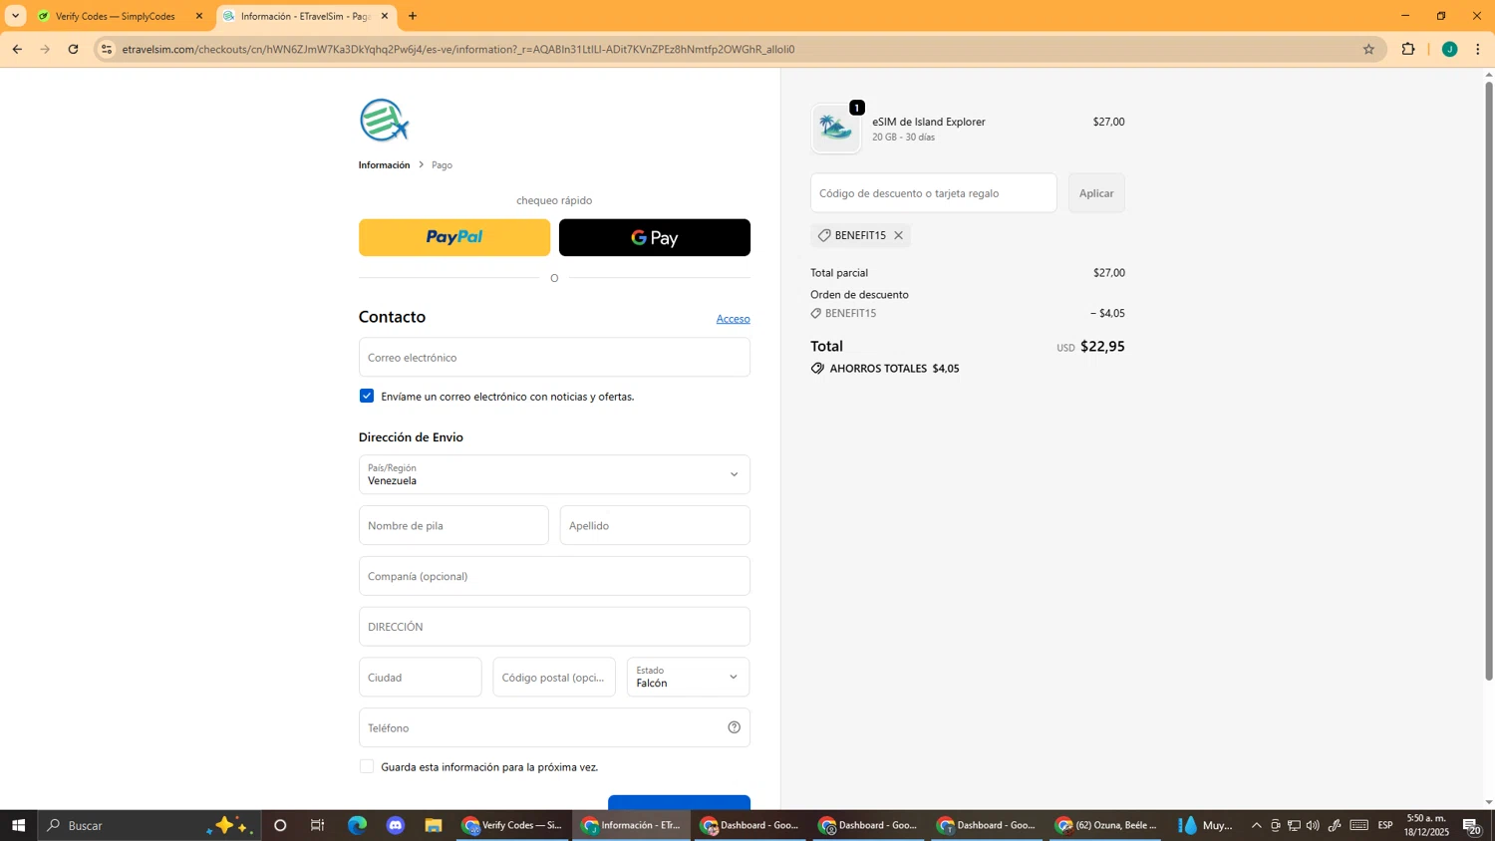Click the page vertical scrollbar
Screen dimensions: 1495x841
tap(1489, 379)
